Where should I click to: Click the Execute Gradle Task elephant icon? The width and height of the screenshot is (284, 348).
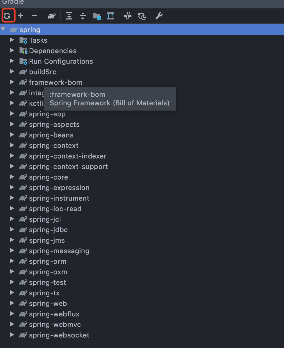point(51,16)
